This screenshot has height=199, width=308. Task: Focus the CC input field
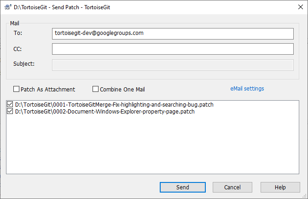[173, 49]
